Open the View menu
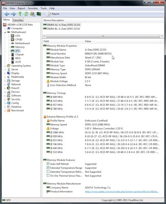Image resolution: width=166 pixels, height=204 pixels. pos(12,8)
